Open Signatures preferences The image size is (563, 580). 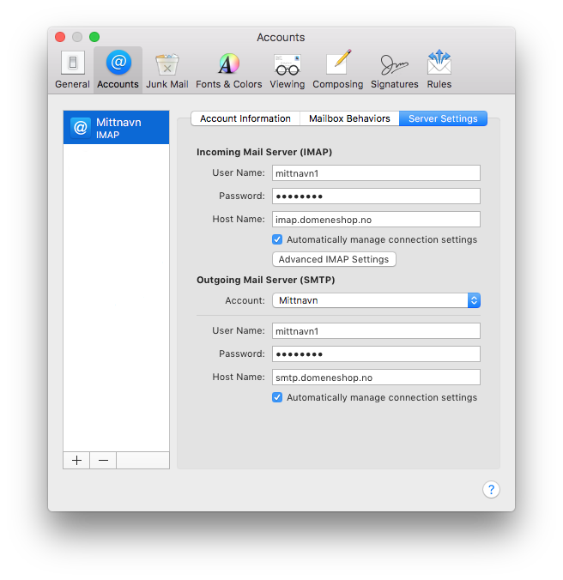coord(394,69)
